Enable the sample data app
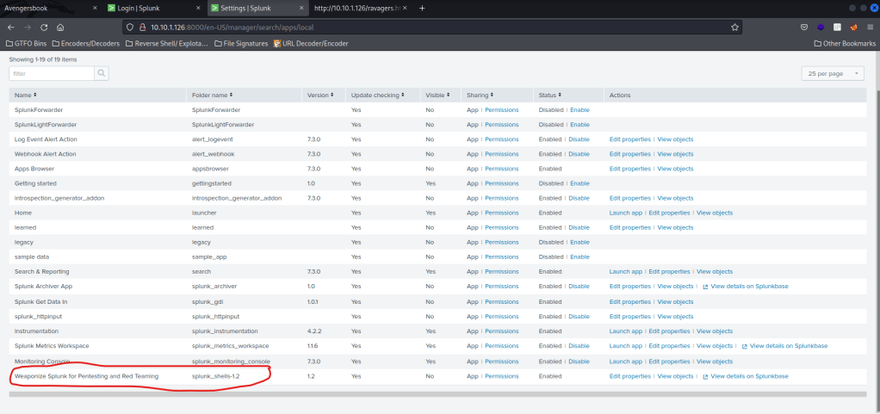 coord(579,256)
